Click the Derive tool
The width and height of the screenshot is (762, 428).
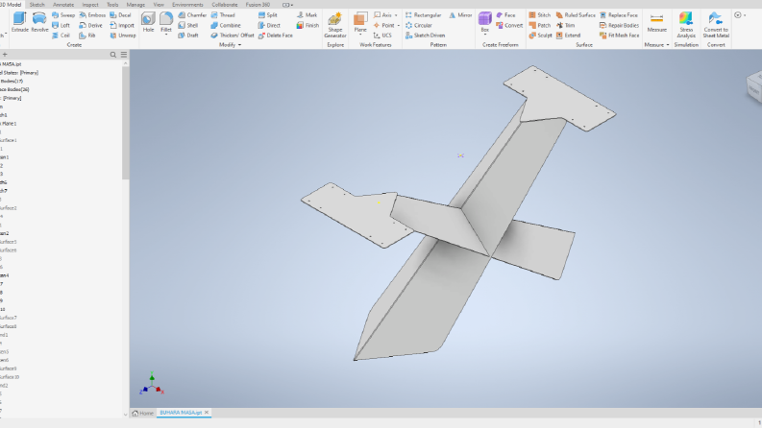pyautogui.click(x=90, y=25)
